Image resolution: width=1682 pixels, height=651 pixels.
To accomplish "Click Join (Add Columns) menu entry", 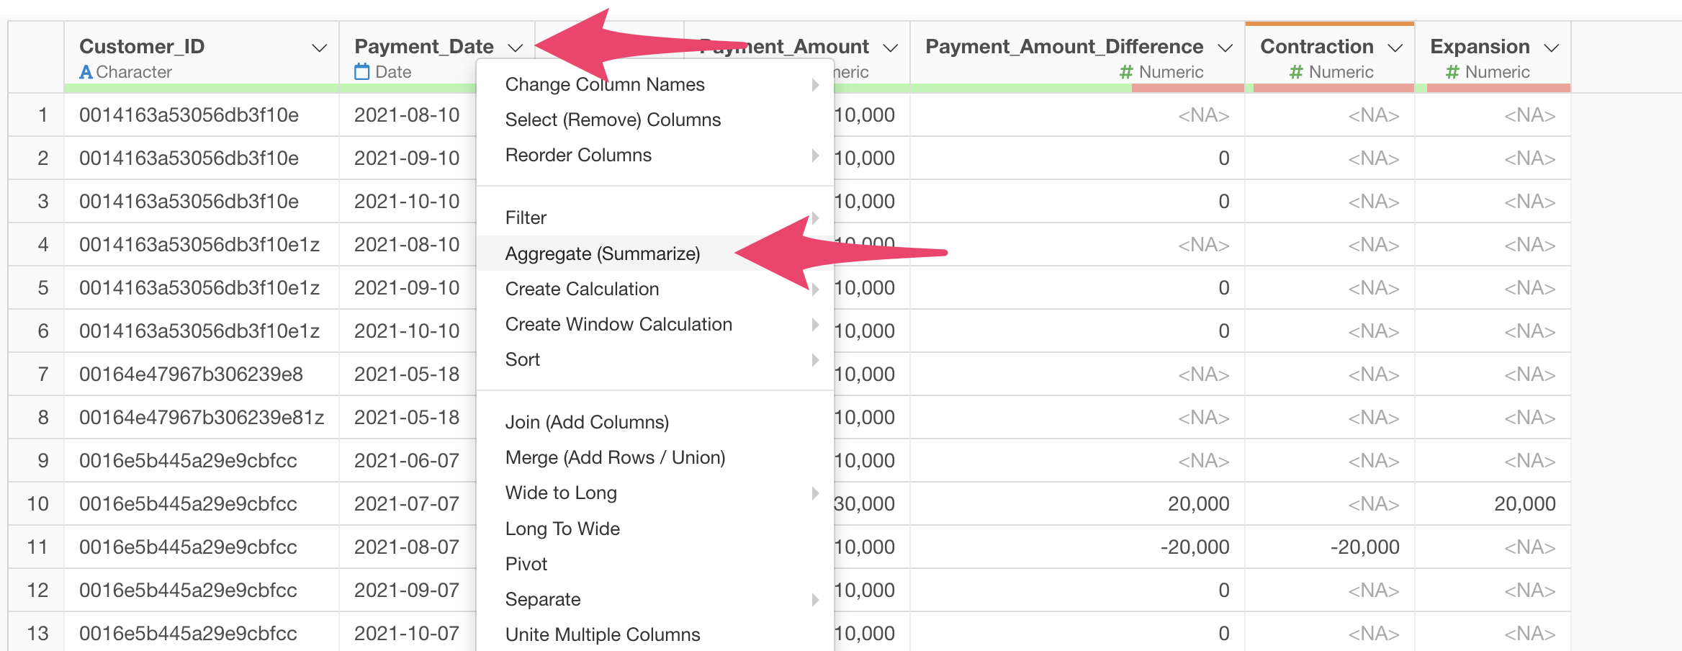I will (586, 422).
